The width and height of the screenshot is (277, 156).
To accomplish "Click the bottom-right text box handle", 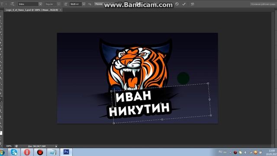I will pos(211,115).
